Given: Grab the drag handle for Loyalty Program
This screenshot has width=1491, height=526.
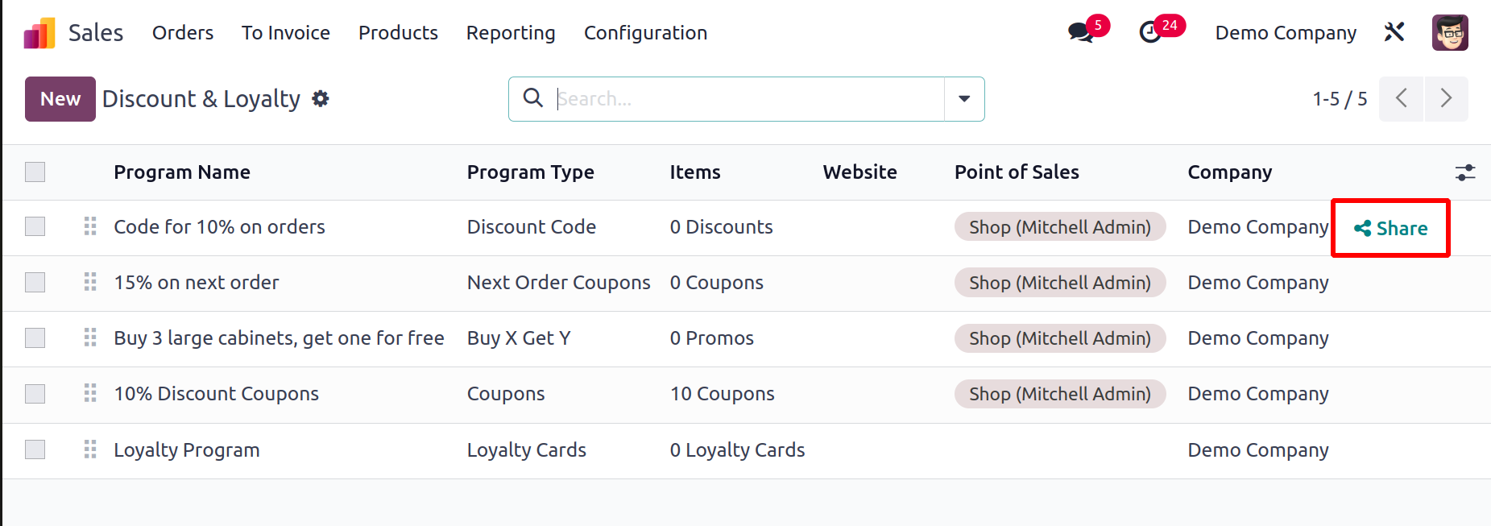Looking at the screenshot, I should 90,449.
